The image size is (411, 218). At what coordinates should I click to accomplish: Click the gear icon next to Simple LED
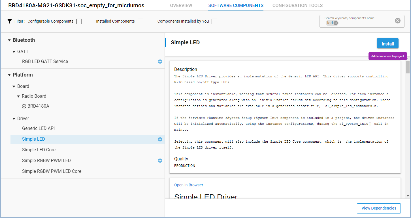[x=160, y=139]
